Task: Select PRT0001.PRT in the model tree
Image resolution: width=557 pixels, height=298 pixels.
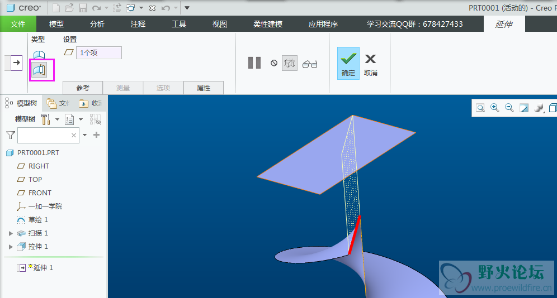Action: pyautogui.click(x=38, y=153)
